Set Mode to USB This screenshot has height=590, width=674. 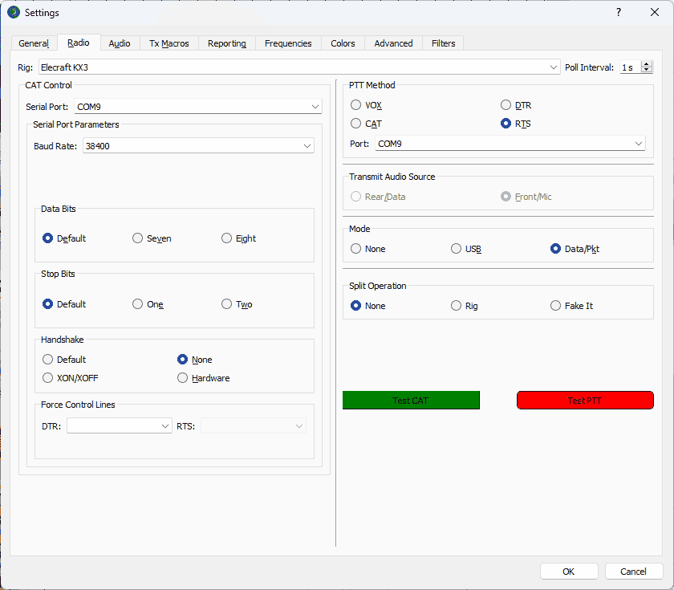(x=457, y=249)
